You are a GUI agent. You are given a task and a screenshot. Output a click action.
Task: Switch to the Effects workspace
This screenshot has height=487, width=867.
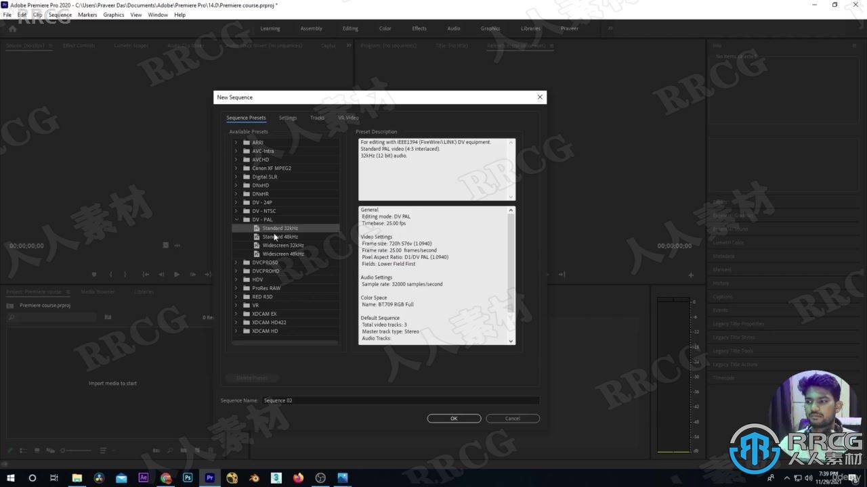point(419,28)
